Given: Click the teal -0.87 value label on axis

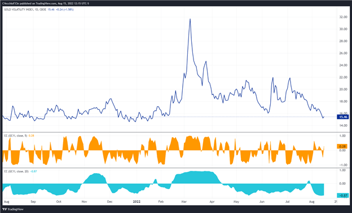Looking at the screenshot, I should pyautogui.click(x=343, y=196).
